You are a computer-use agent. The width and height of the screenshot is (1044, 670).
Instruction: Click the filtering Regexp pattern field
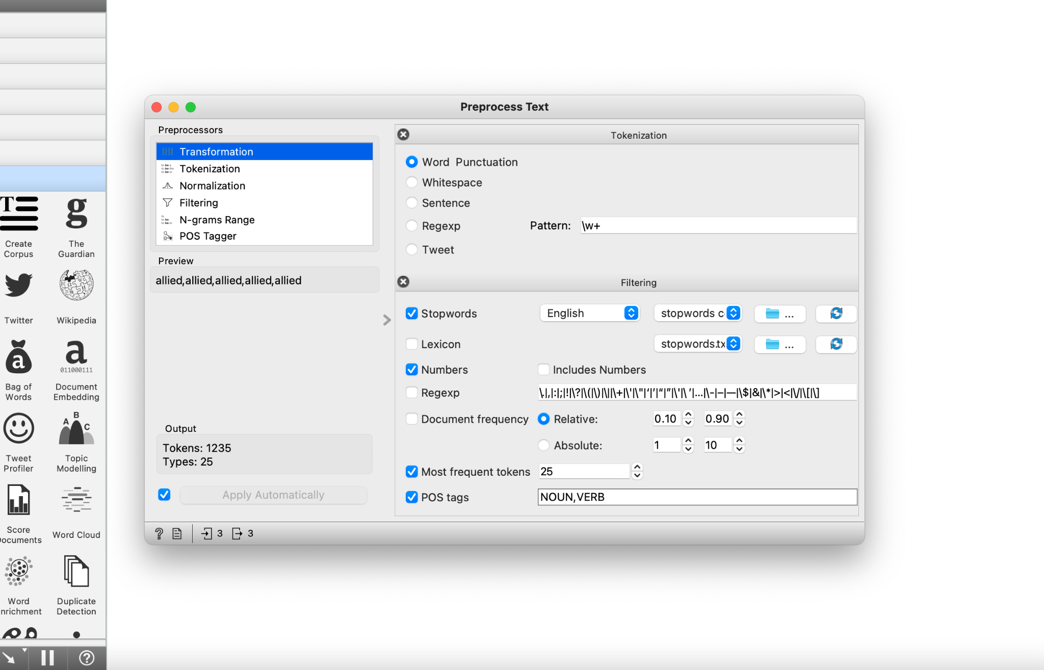(x=697, y=392)
